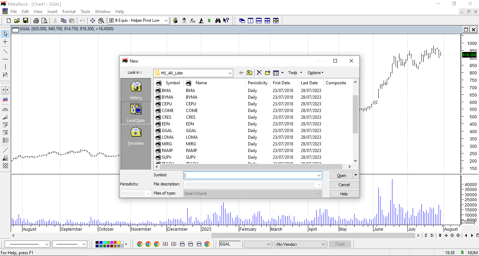This screenshot has width=479, height=256.
Task: Click the green dollar sign toolbar icon
Action: (209, 21)
